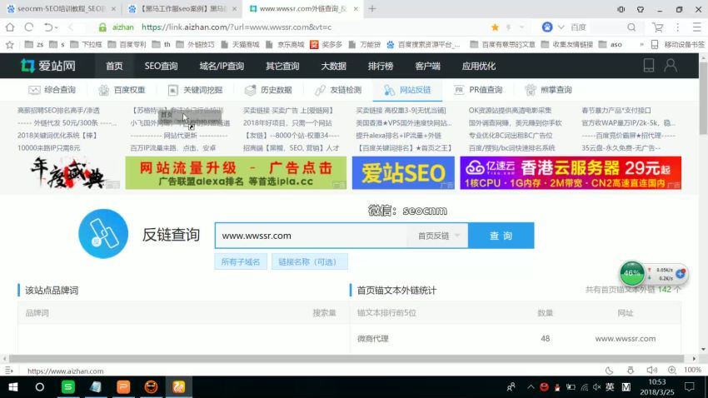Click the zoom magnifier icon beside 100%
This screenshot has height=398, width=708.
[672, 370]
